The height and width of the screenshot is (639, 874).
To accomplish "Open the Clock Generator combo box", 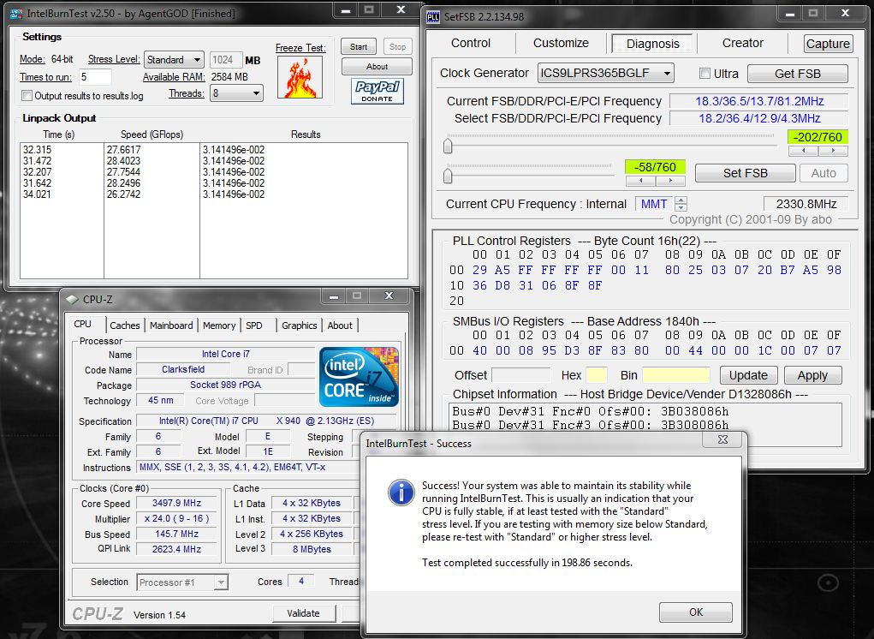I will 605,74.
